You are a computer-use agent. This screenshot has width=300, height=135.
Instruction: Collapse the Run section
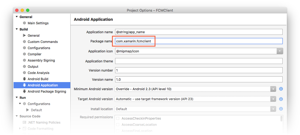click(x=17, y=97)
